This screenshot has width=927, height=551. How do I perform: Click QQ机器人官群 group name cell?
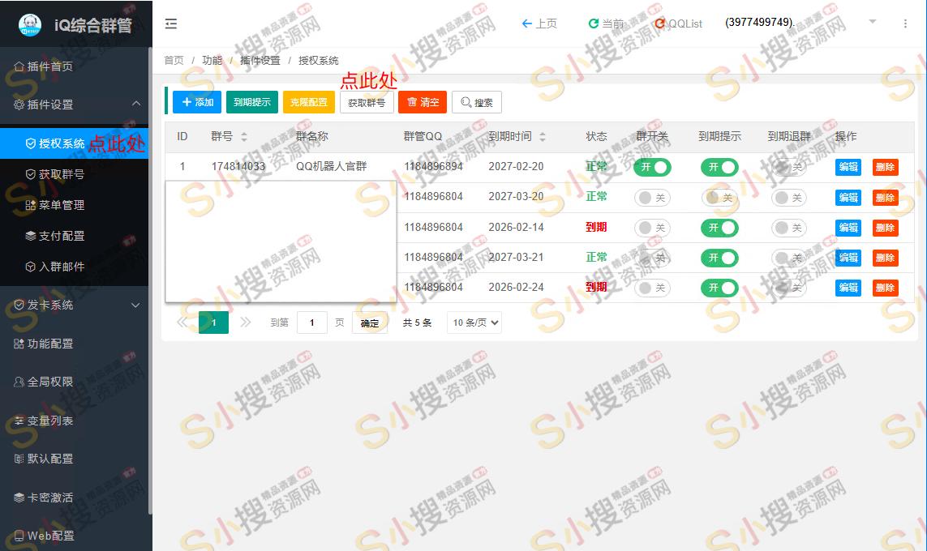coord(331,167)
